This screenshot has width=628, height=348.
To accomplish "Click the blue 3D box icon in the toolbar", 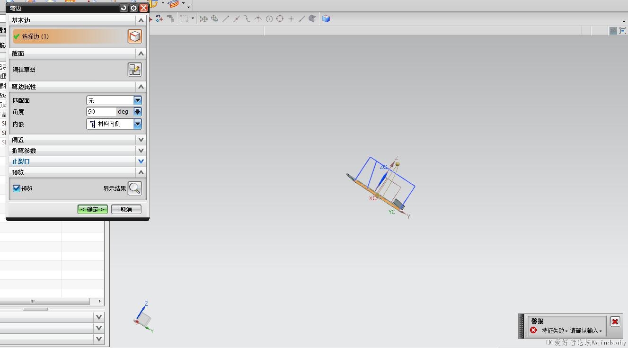I will 326,19.
